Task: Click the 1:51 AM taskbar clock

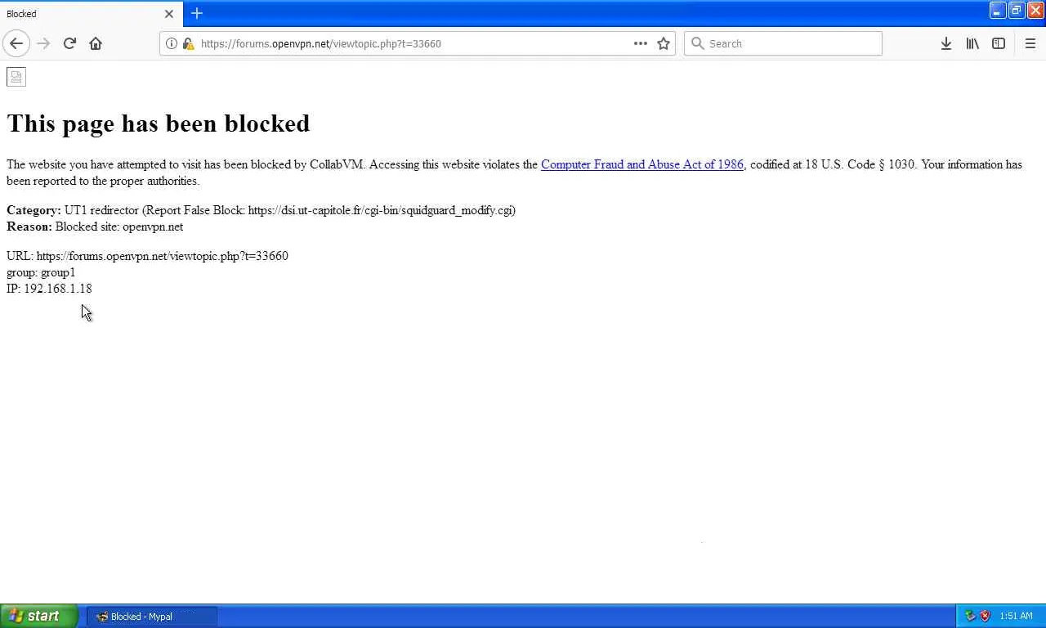Action: [x=1016, y=616]
